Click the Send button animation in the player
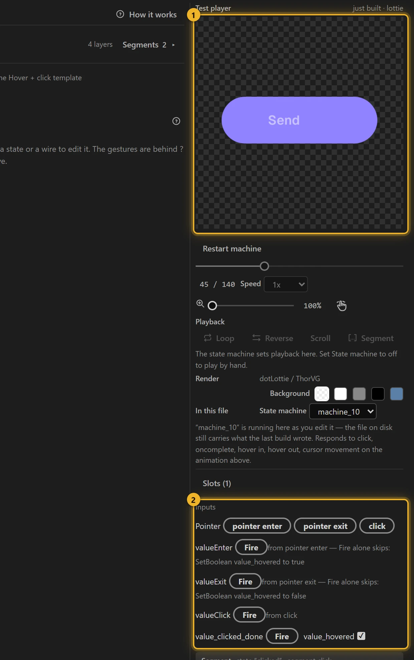This screenshot has height=660, width=414. point(299,120)
